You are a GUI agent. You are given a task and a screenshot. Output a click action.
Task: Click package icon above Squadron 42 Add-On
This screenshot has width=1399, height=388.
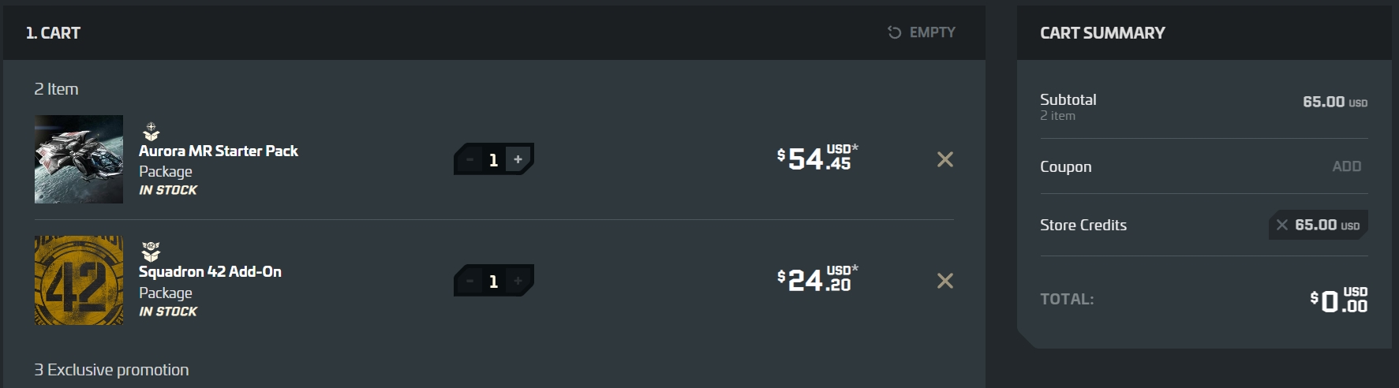coord(151,252)
